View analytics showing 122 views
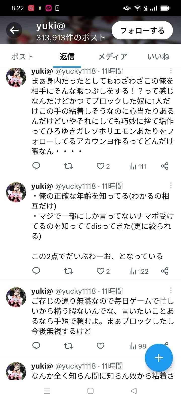 click(139, 271)
